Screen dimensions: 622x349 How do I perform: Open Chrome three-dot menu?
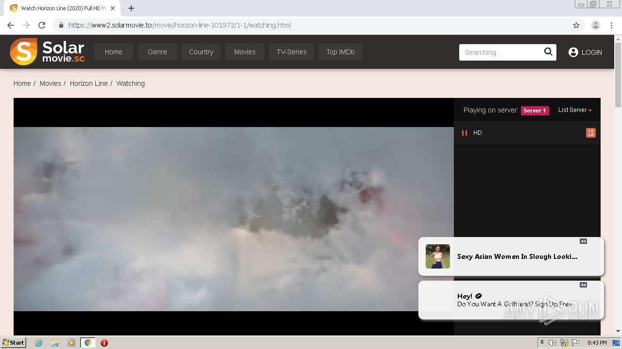click(x=612, y=25)
